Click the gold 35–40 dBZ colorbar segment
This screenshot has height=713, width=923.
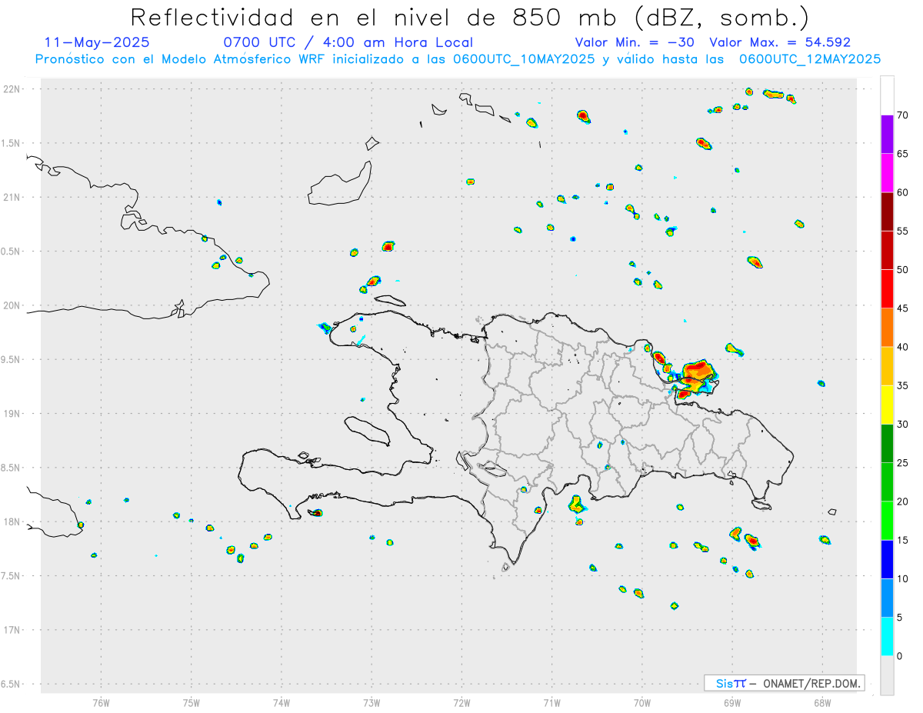coord(887,366)
